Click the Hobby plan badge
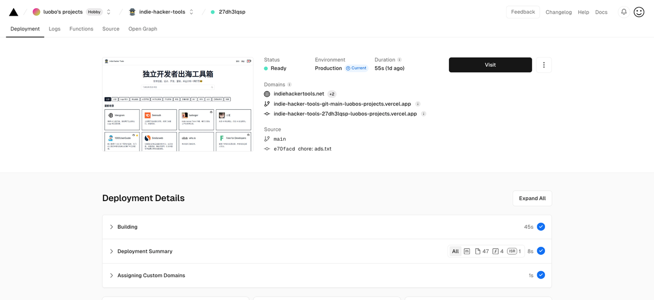 click(94, 12)
